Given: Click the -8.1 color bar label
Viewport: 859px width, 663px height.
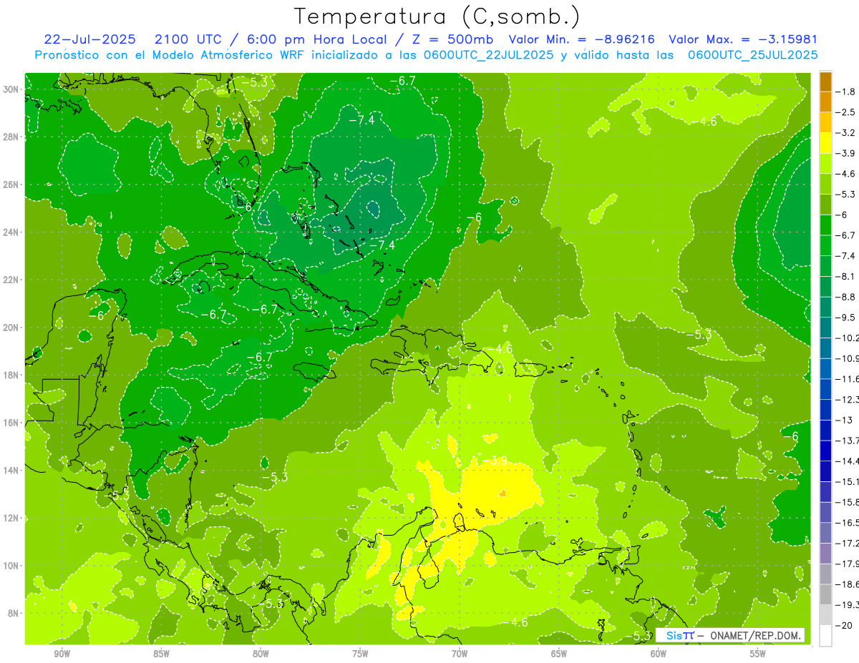Looking at the screenshot, I should (x=845, y=276).
